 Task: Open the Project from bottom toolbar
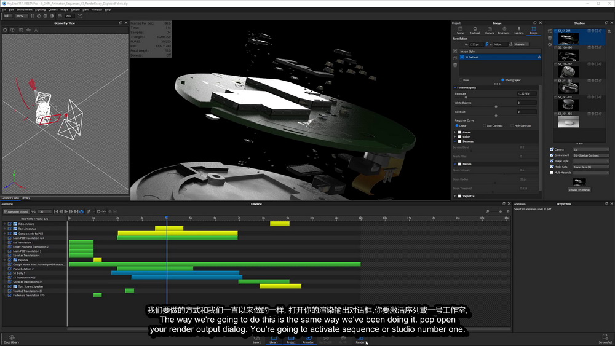click(x=291, y=339)
